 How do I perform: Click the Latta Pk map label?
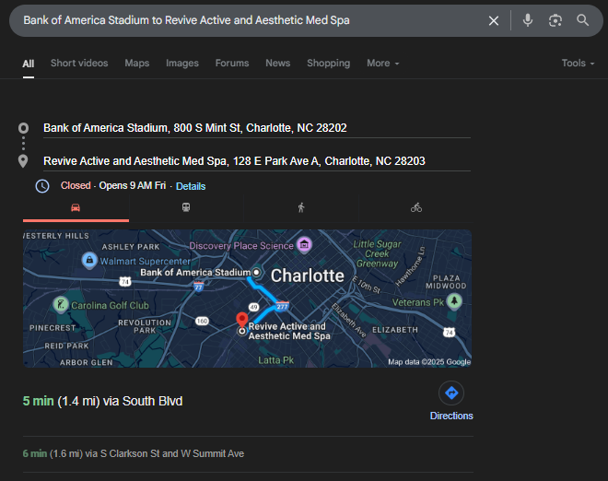pos(275,360)
